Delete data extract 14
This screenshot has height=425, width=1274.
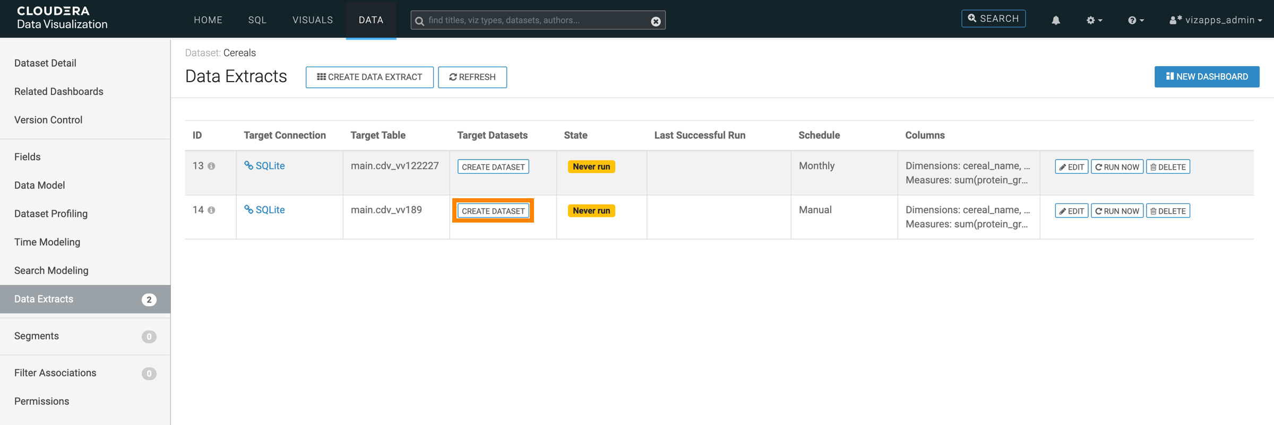(x=1168, y=211)
